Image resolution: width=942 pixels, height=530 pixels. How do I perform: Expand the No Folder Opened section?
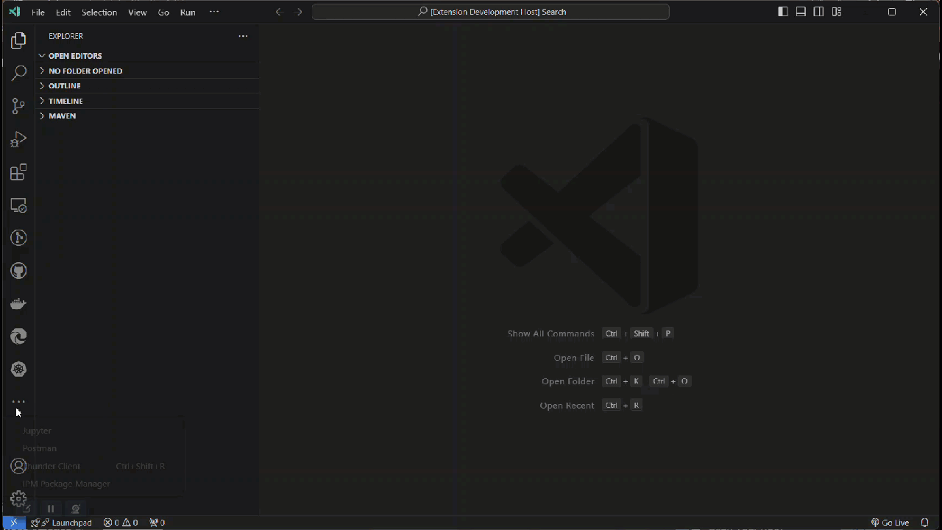[x=149, y=71]
